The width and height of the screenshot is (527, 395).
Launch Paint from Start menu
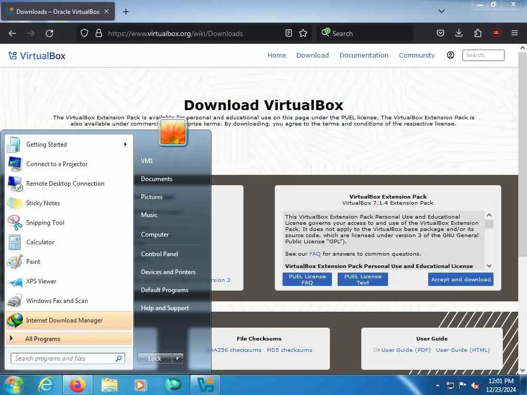point(69,262)
